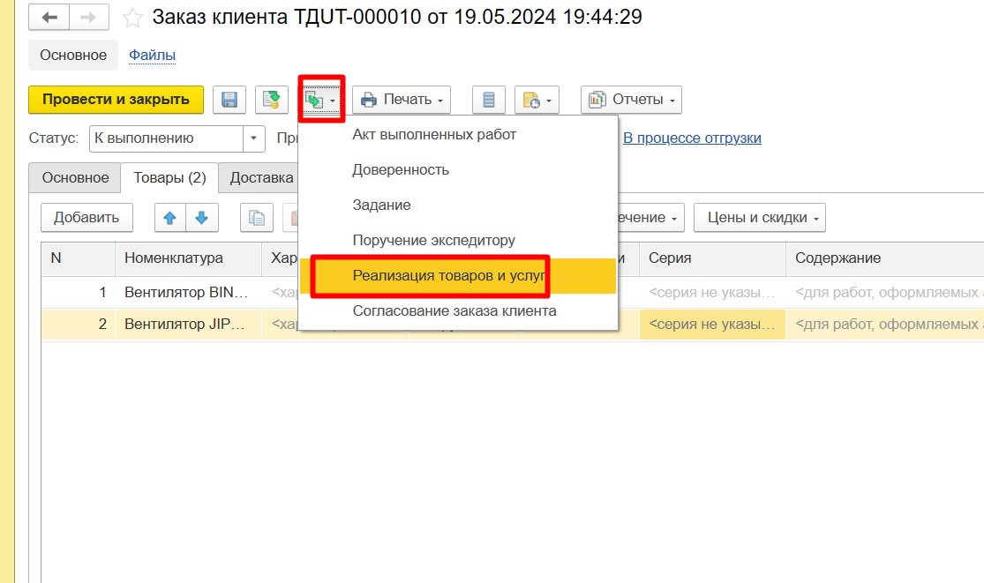Go back with the left arrow button

point(49,17)
